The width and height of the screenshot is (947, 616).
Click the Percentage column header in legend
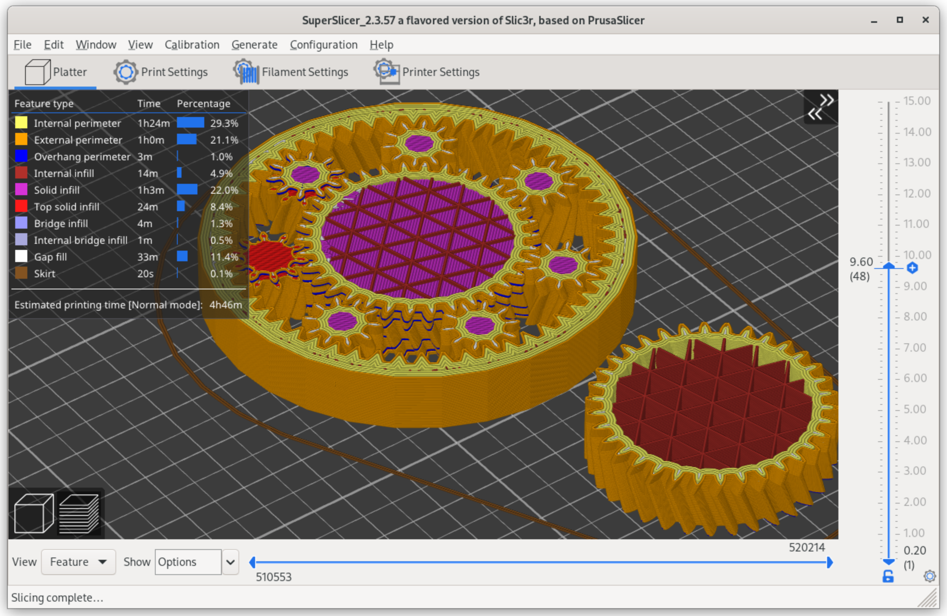point(203,103)
